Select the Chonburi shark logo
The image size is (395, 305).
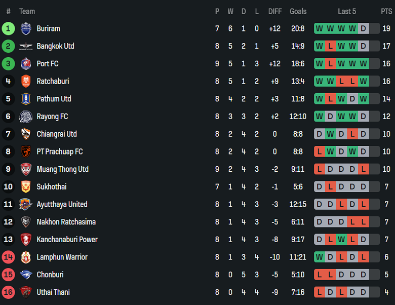[26, 275]
